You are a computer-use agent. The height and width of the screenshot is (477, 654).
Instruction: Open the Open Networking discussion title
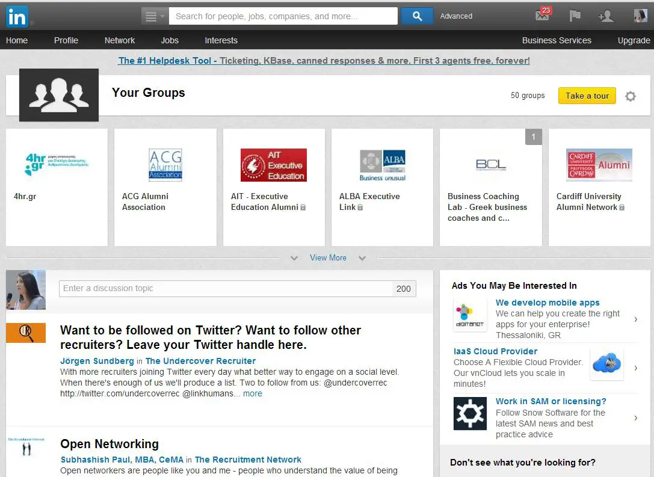tap(110, 444)
